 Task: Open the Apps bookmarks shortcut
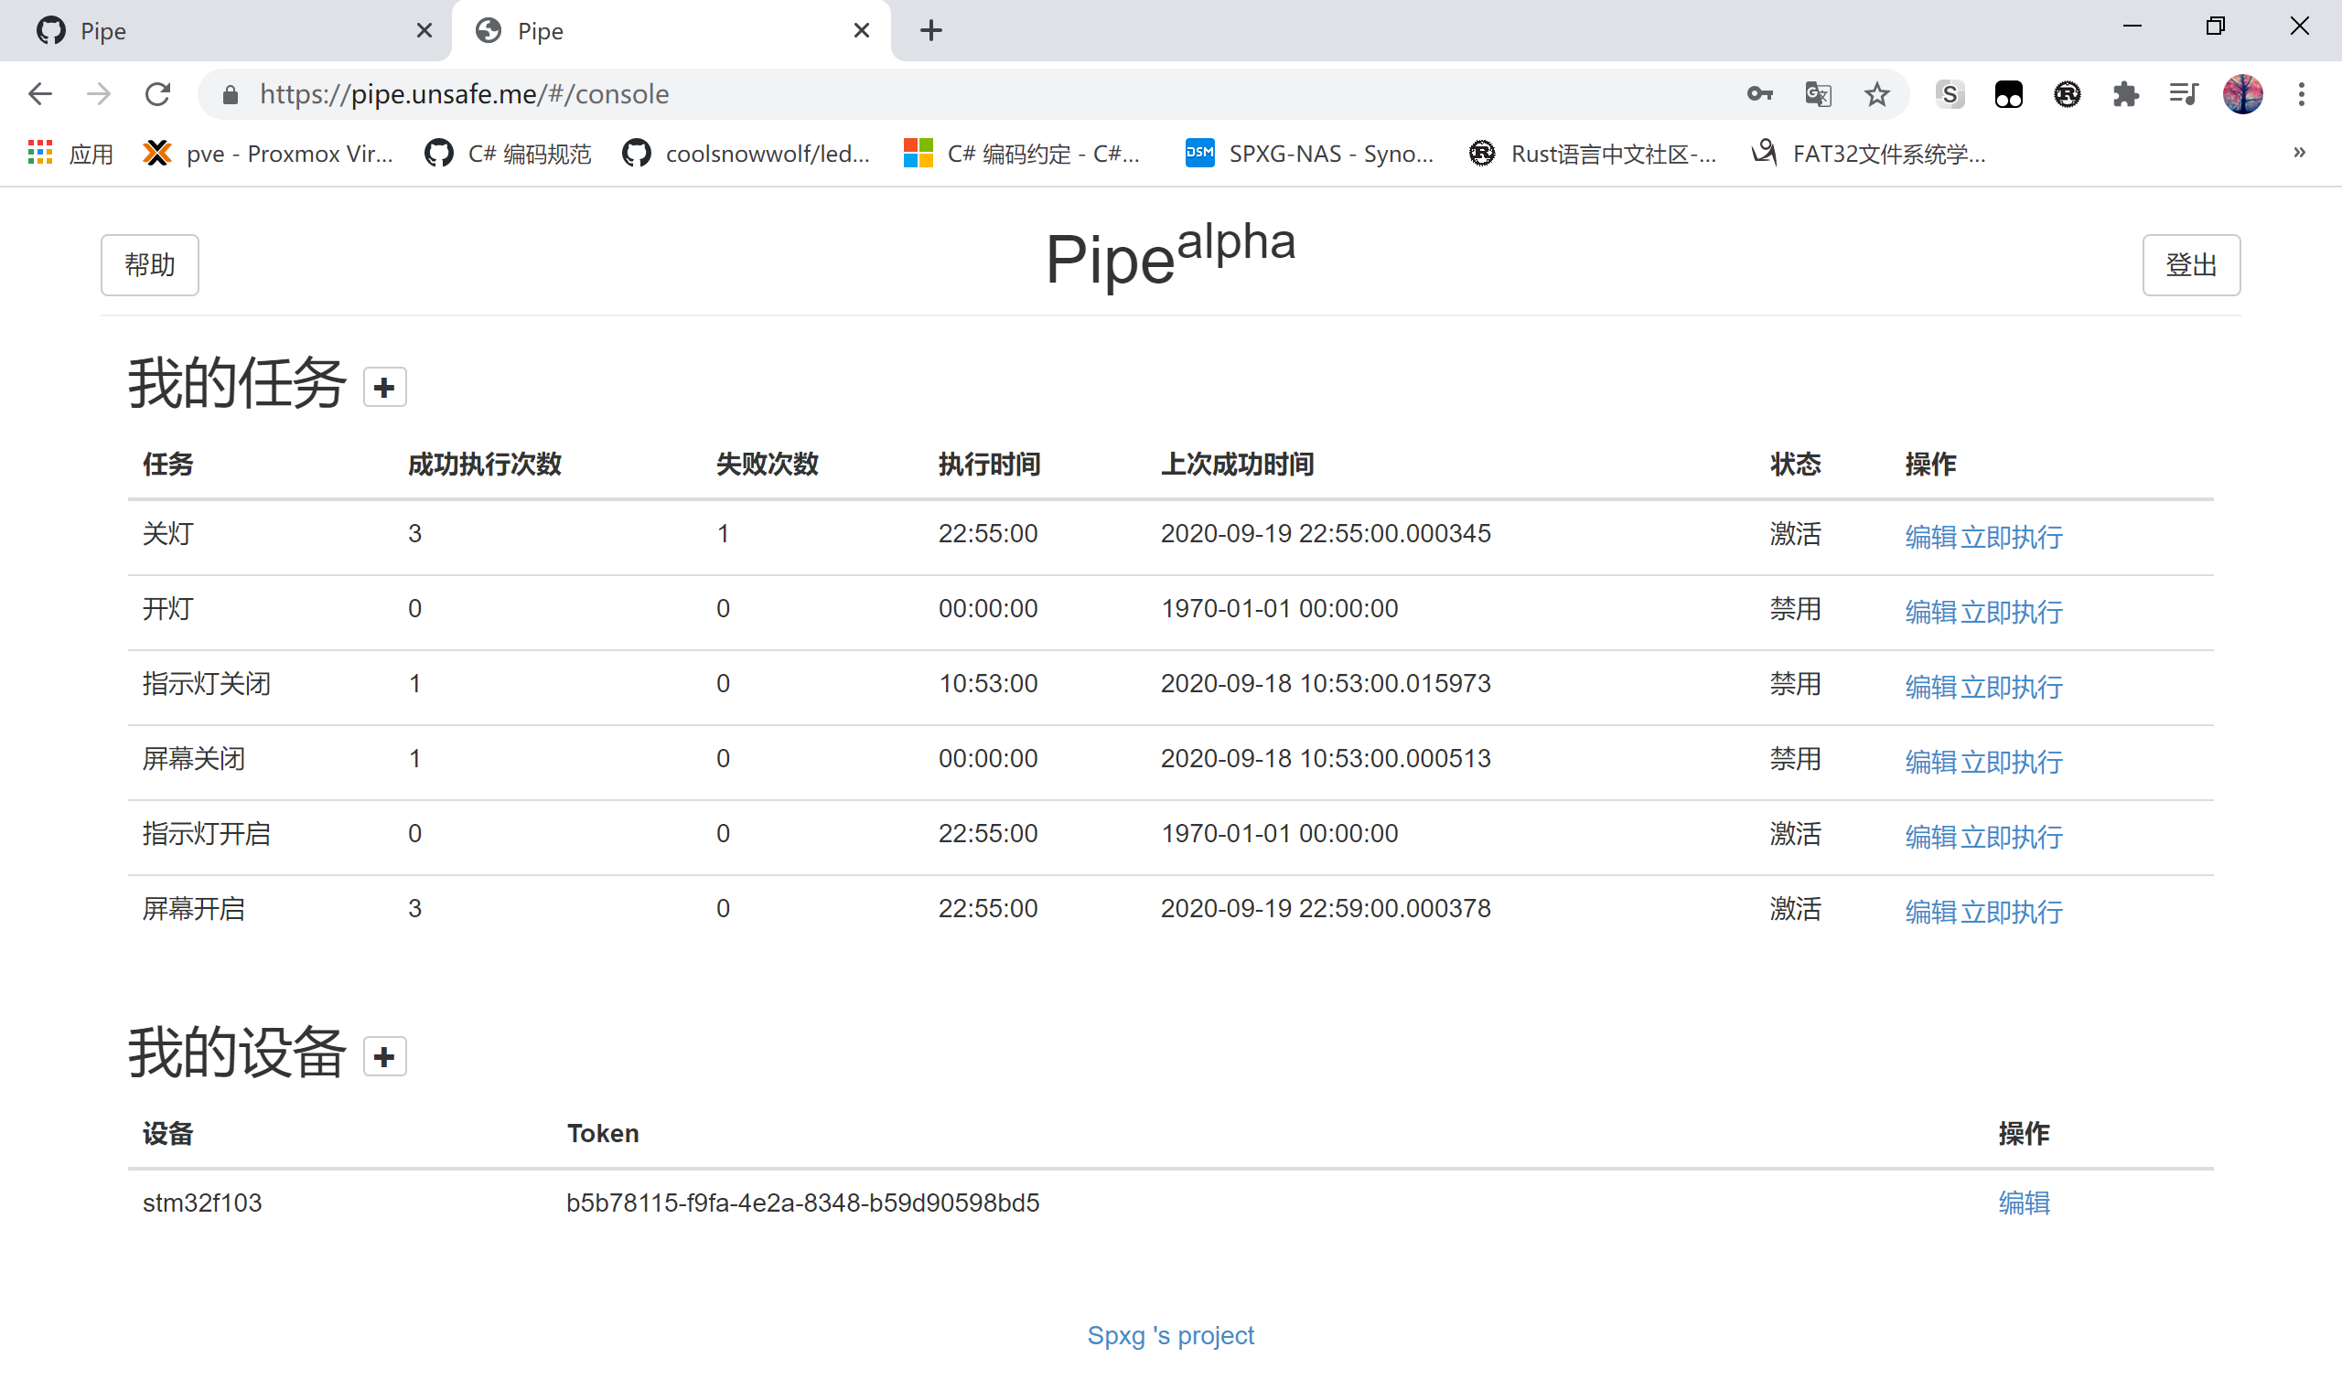(x=70, y=153)
